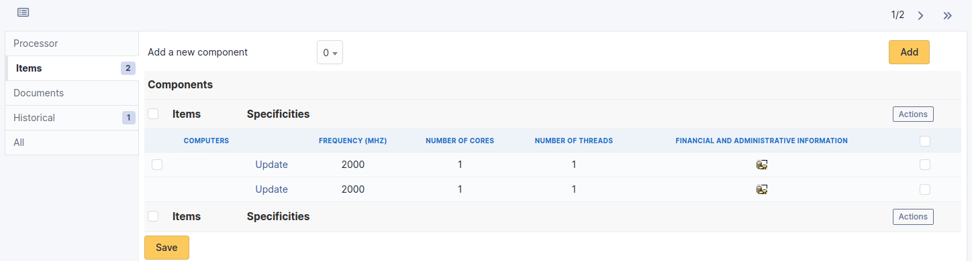Expand the top Actions menu
972x261 pixels.
913,114
